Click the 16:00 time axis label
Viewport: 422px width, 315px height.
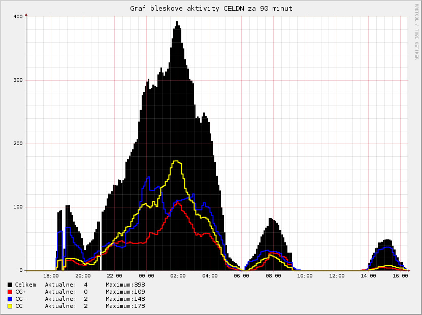[x=400, y=276]
